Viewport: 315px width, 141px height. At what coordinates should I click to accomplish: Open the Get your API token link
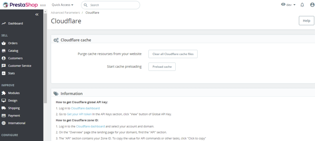point(79,114)
